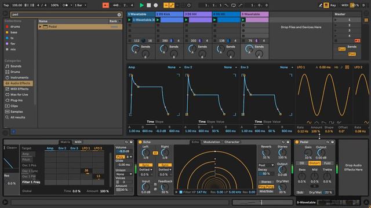Arm the Arrangement Record circle button
This screenshot has height=208, width=371.
tap(156, 5)
